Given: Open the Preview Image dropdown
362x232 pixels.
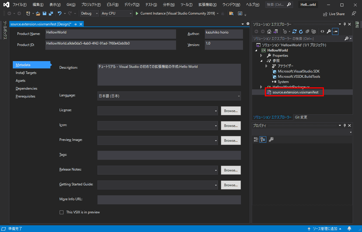Looking at the screenshot, I should [157, 140].
